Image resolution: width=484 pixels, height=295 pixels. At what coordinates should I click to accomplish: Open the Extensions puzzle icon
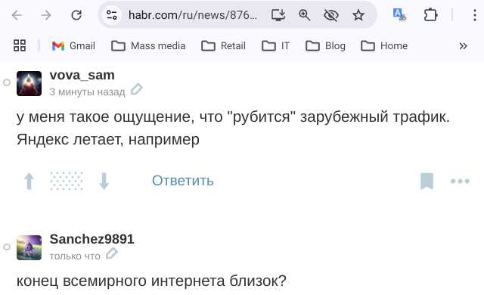[430, 15]
